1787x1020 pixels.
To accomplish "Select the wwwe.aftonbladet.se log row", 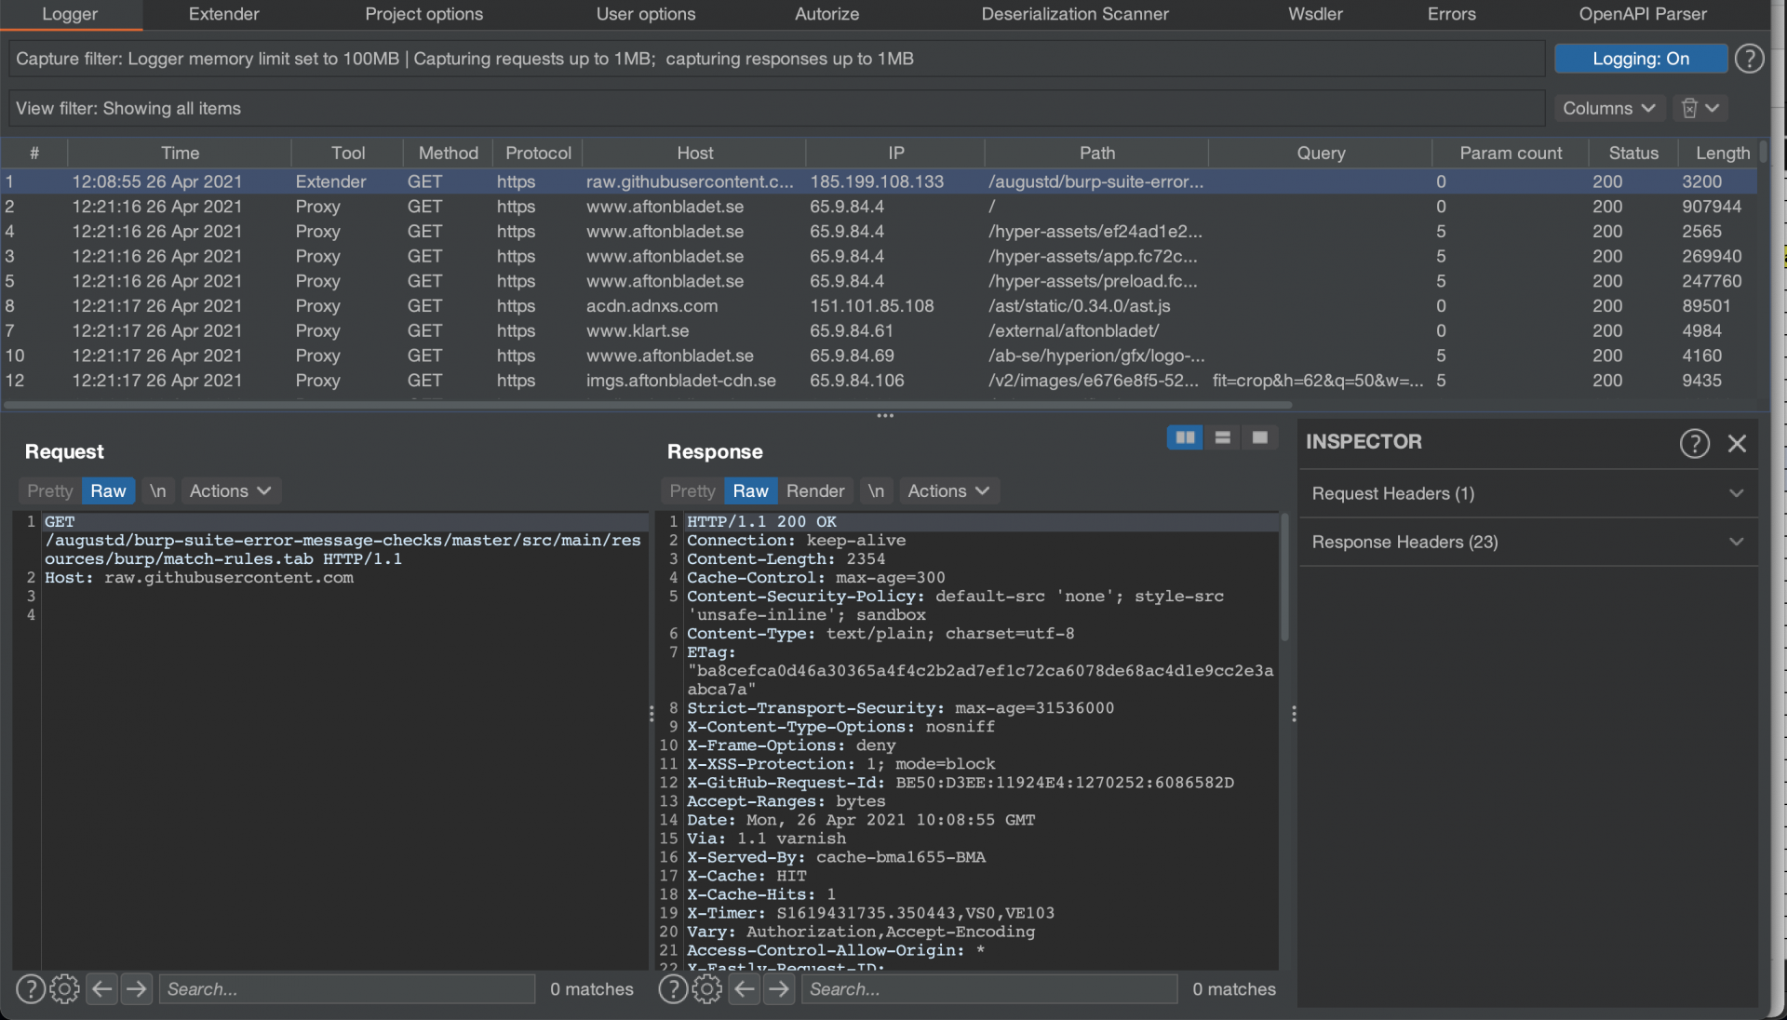I will (879, 356).
